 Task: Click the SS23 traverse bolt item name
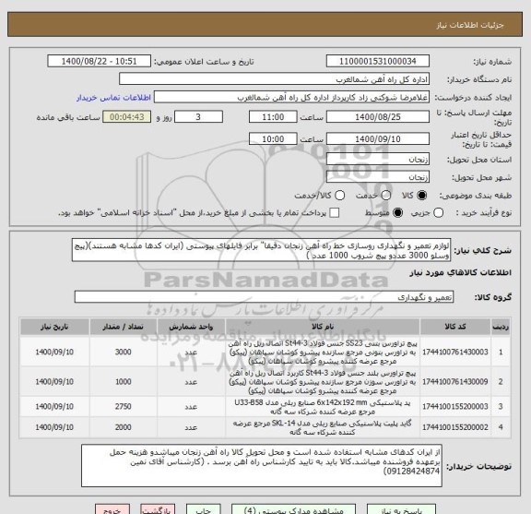323,353
